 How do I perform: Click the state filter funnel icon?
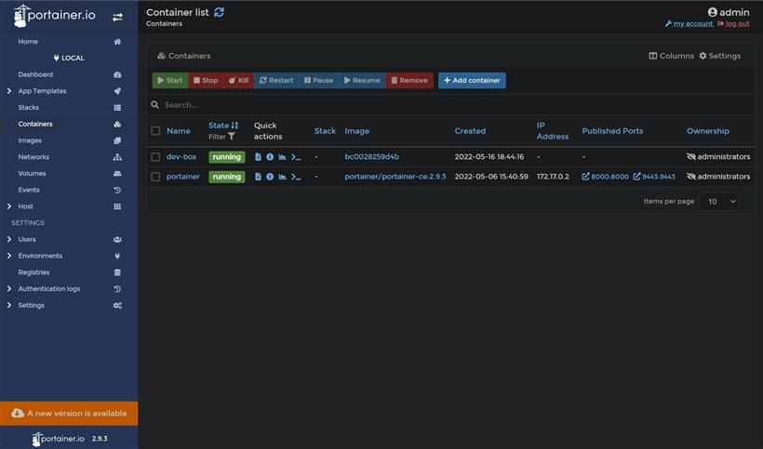[232, 137]
